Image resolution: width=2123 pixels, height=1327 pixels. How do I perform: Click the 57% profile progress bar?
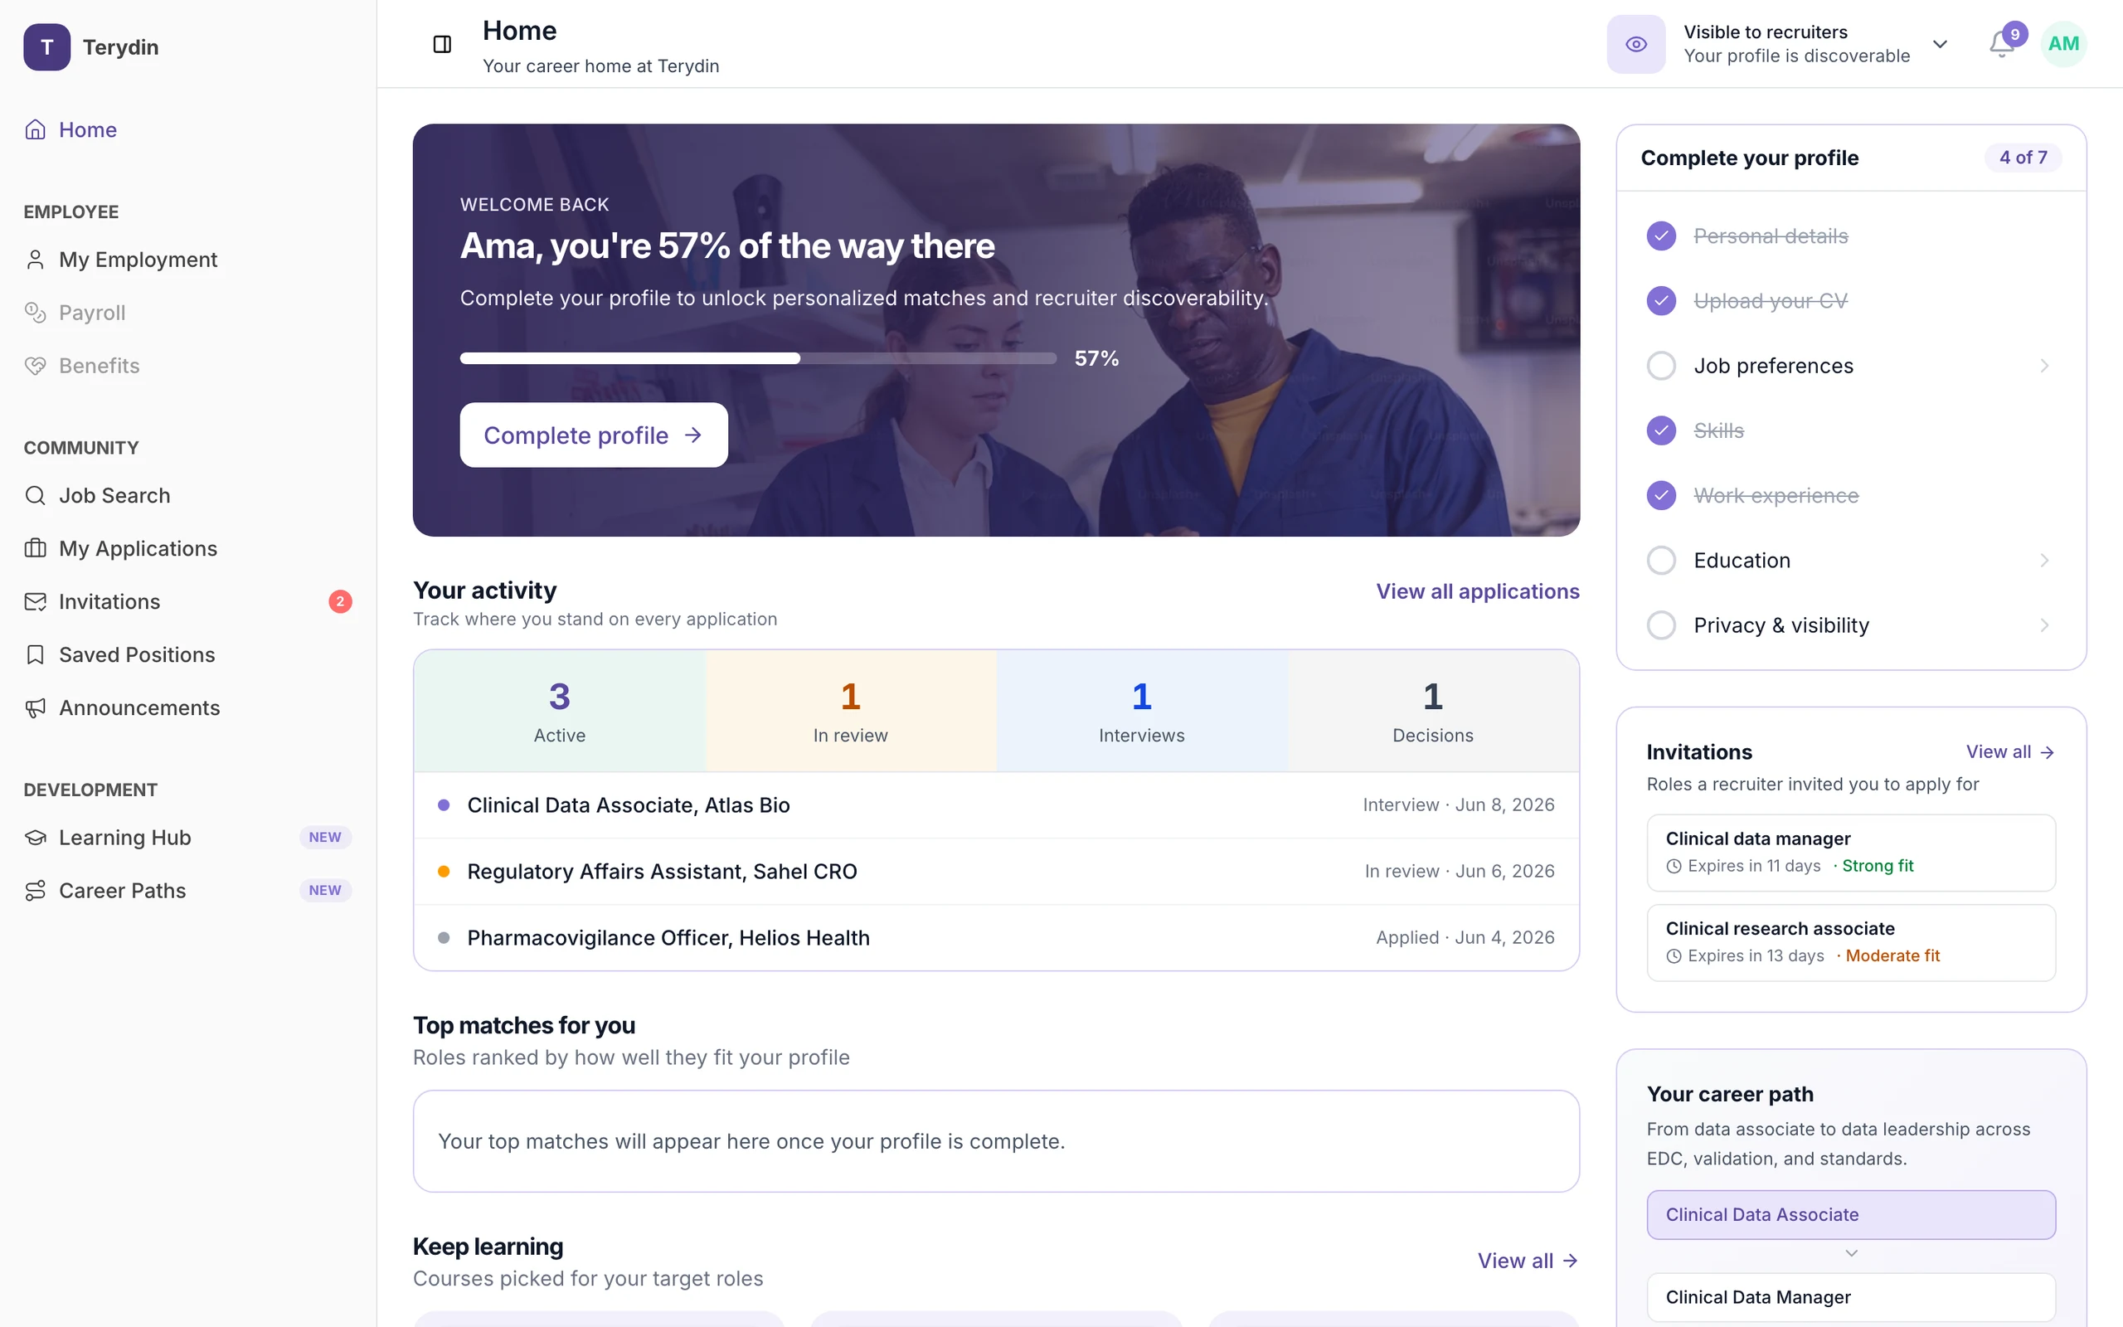(x=758, y=358)
